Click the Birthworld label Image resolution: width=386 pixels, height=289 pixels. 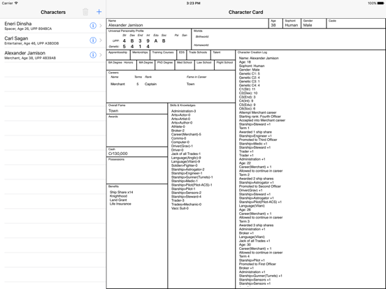(202, 36)
